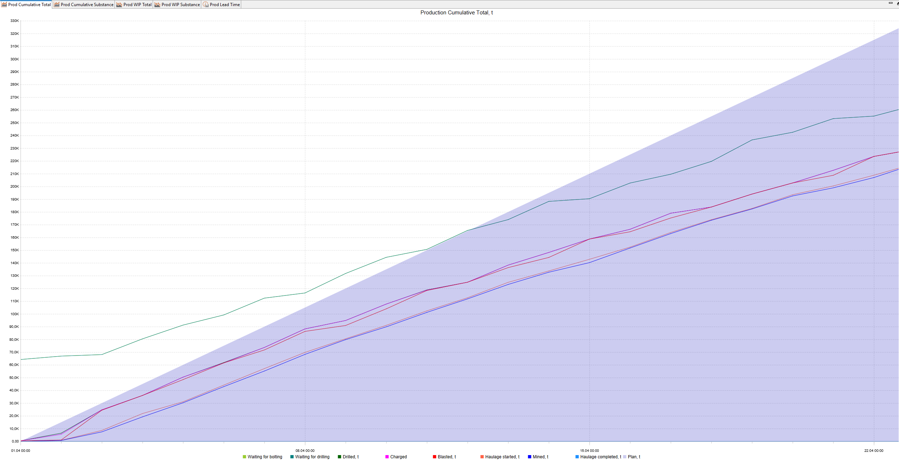The height and width of the screenshot is (463, 899).
Task: Click the minimize panel icon at top right
Action: pyautogui.click(x=891, y=3)
